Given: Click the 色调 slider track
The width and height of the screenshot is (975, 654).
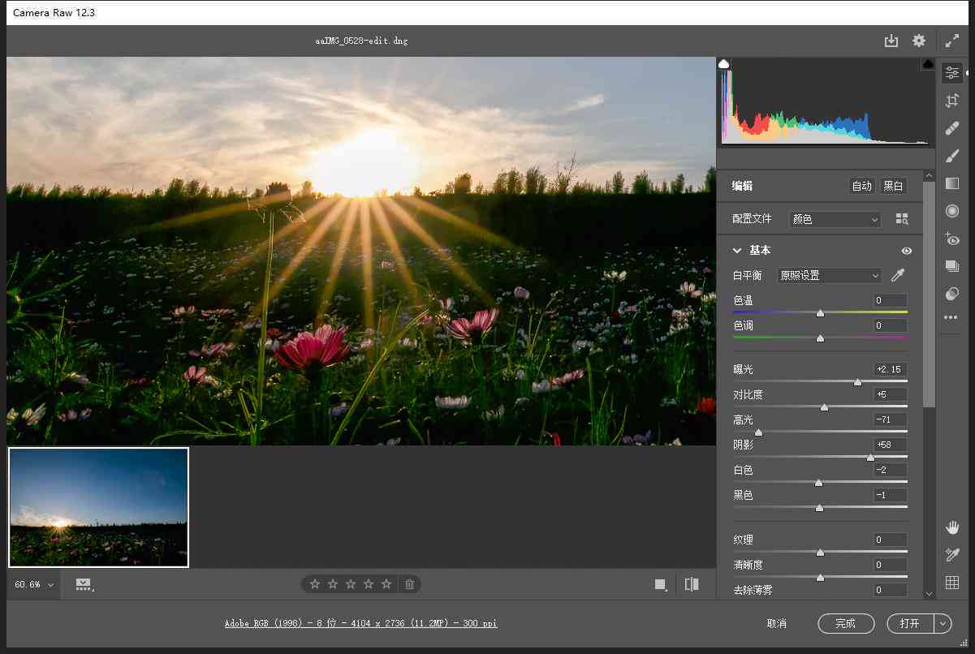Looking at the screenshot, I should [820, 338].
